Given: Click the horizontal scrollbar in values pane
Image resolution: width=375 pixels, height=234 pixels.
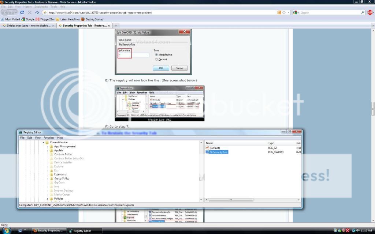Looking at the screenshot, I should click(x=231, y=200).
